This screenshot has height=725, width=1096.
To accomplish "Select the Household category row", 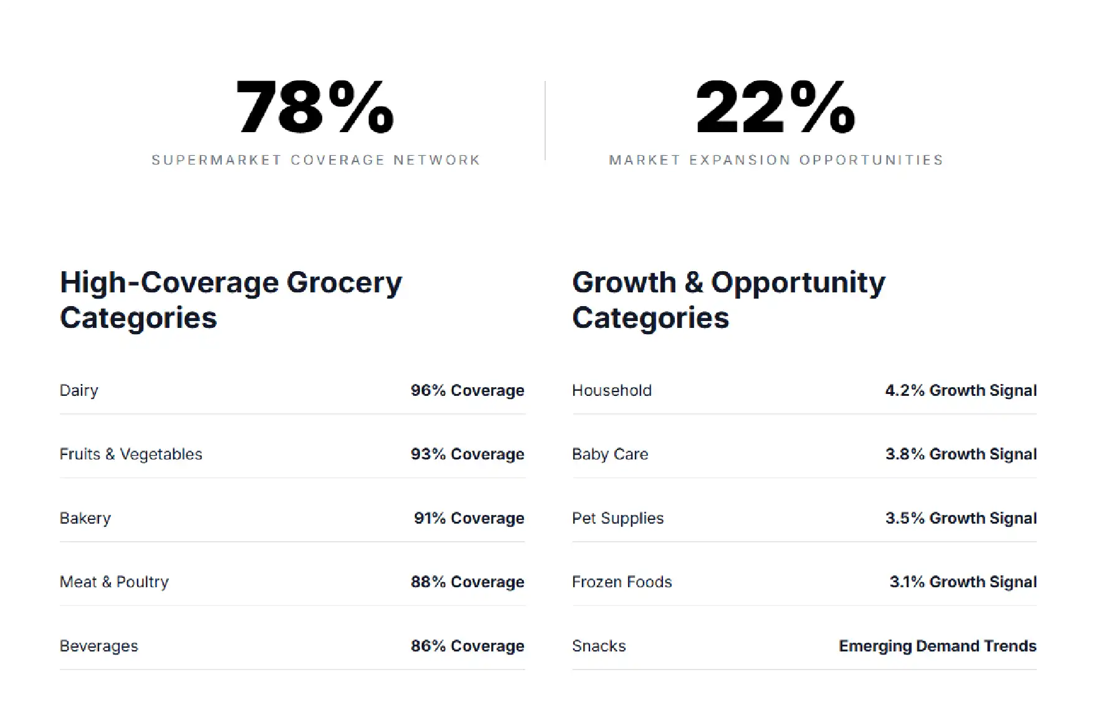I will pyautogui.click(x=804, y=390).
